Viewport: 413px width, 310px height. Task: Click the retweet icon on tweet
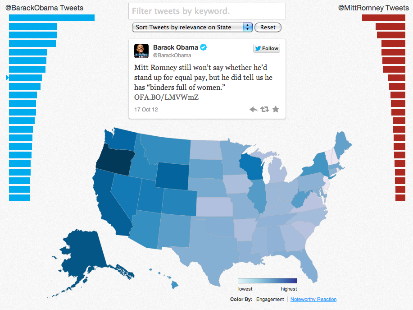[265, 109]
